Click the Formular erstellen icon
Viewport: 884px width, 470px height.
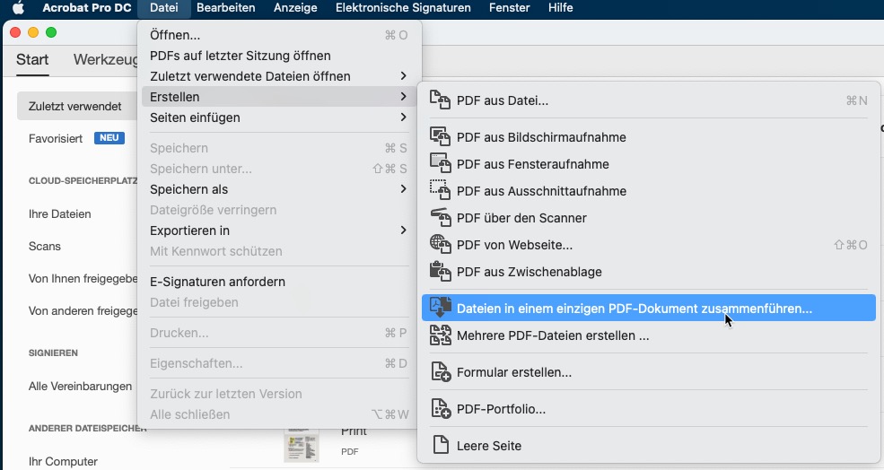point(440,372)
